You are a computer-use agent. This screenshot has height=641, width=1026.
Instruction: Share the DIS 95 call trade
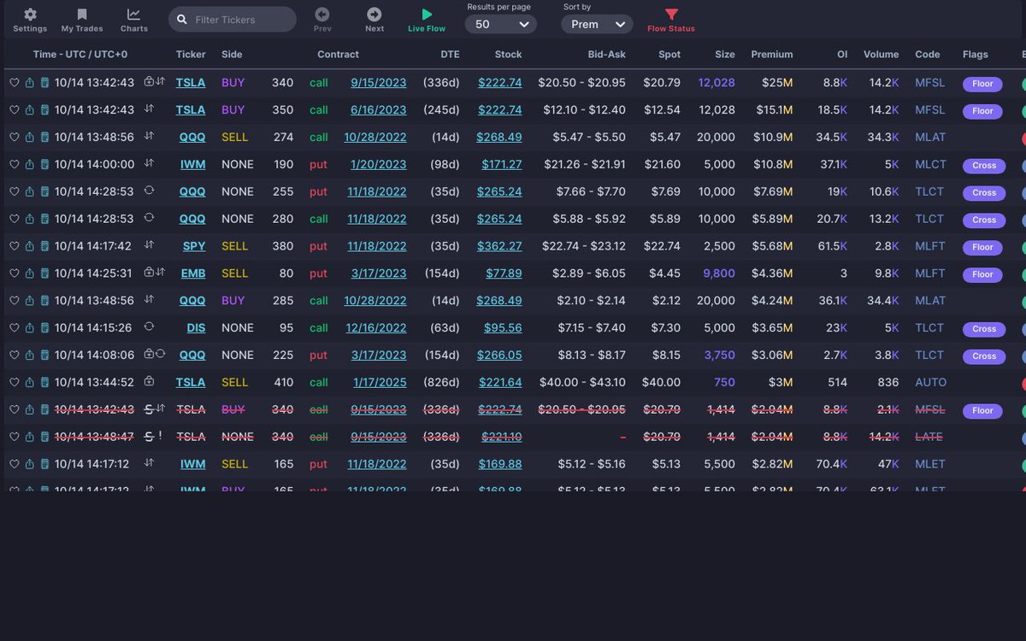pyautogui.click(x=30, y=328)
